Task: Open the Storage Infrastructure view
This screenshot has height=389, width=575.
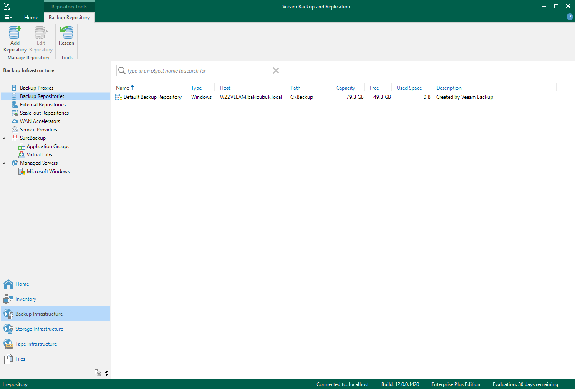Action: (55, 329)
